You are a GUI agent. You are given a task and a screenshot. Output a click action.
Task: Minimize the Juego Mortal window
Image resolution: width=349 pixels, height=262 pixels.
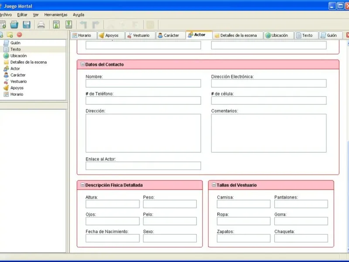tap(332, 6)
